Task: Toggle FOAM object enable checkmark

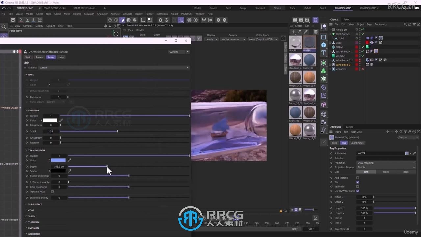Action: tap(363, 47)
